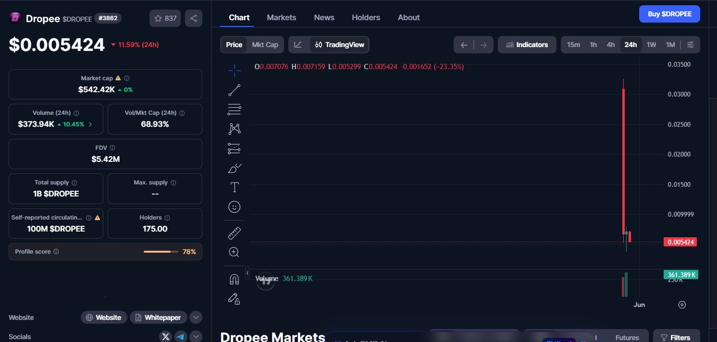Show Volume (24h) info icon
This screenshot has height=342, width=717.
click(76, 113)
